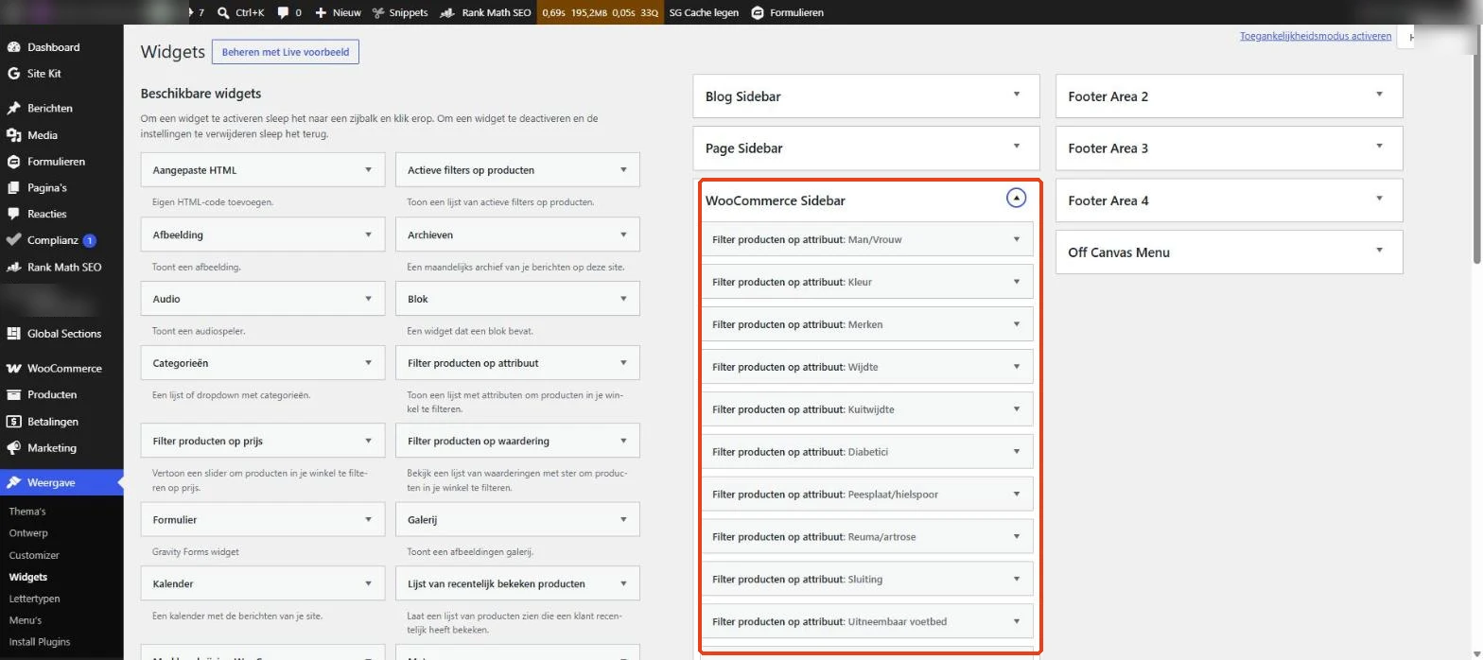Click the comments bubble in admin bar

(283, 12)
